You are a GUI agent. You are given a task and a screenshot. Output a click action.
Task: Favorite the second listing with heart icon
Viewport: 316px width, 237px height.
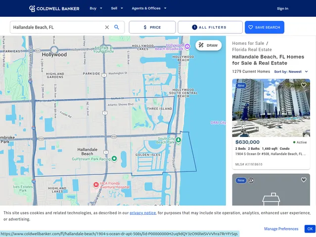(304, 180)
